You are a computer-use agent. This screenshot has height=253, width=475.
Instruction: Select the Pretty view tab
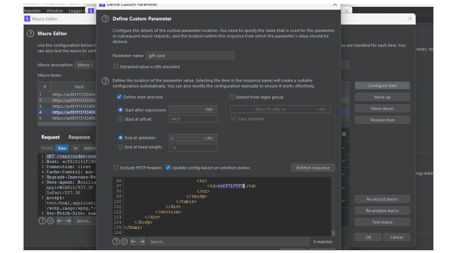47,148
